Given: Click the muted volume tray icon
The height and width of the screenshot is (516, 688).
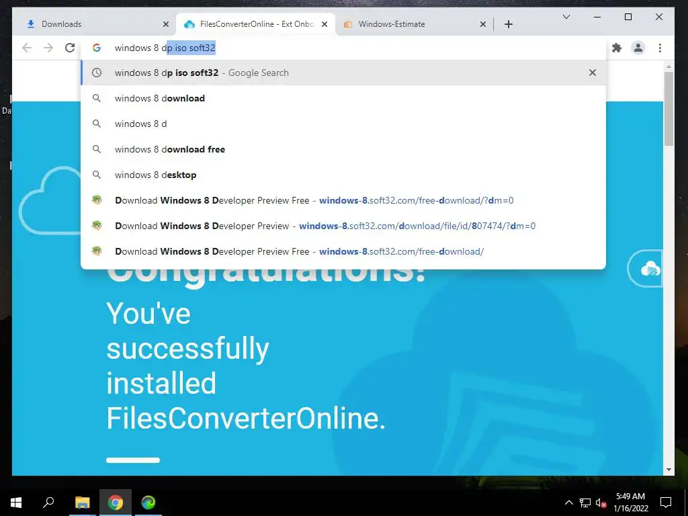Looking at the screenshot, I should pos(601,503).
